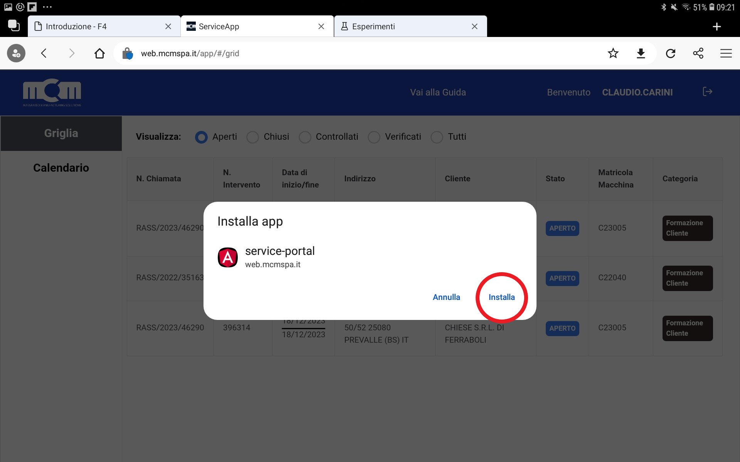Image resolution: width=740 pixels, height=462 pixels.
Task: Reload the page with refresh icon
Action: (671, 54)
